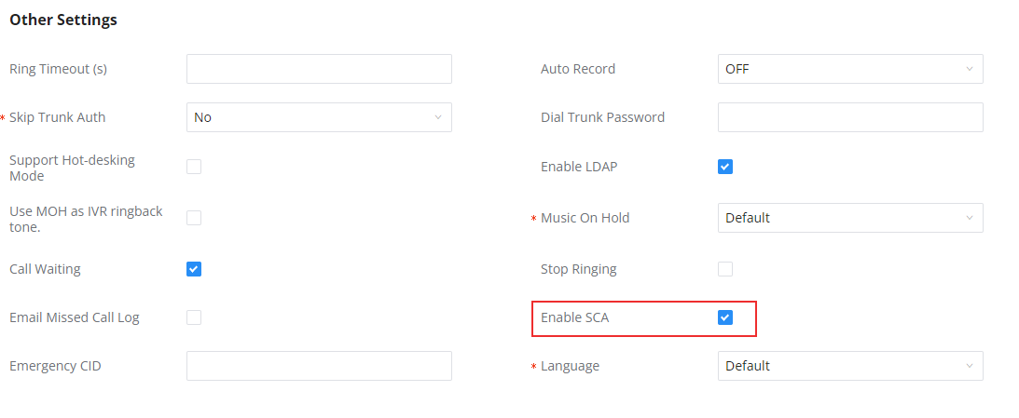Enable Support Hot-desking Mode checkbox
Screen dimensions: 1019x418
[x=194, y=167]
